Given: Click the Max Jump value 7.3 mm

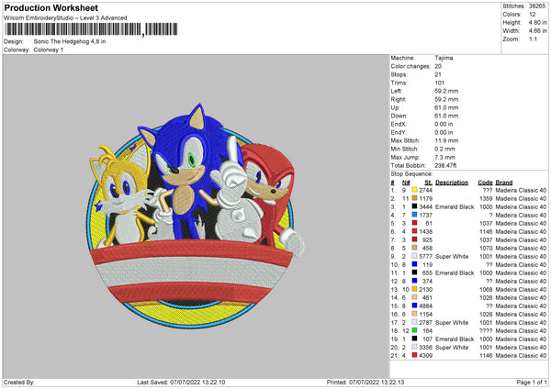Looking at the screenshot, I should 444,157.
